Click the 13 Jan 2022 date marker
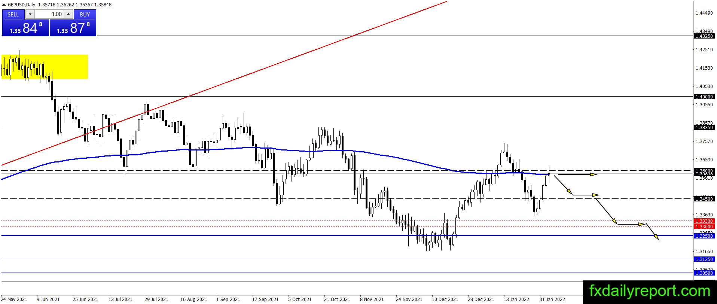Image resolution: width=717 pixels, height=304 pixels. click(516, 299)
